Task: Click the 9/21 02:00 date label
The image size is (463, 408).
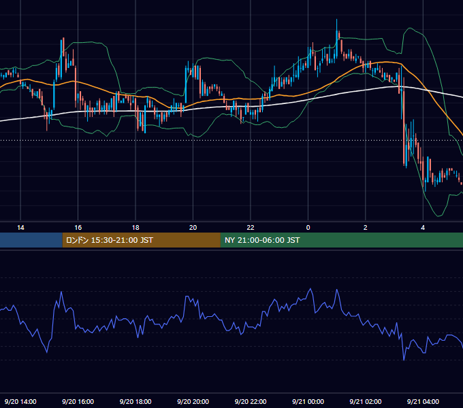Action: click(x=365, y=401)
